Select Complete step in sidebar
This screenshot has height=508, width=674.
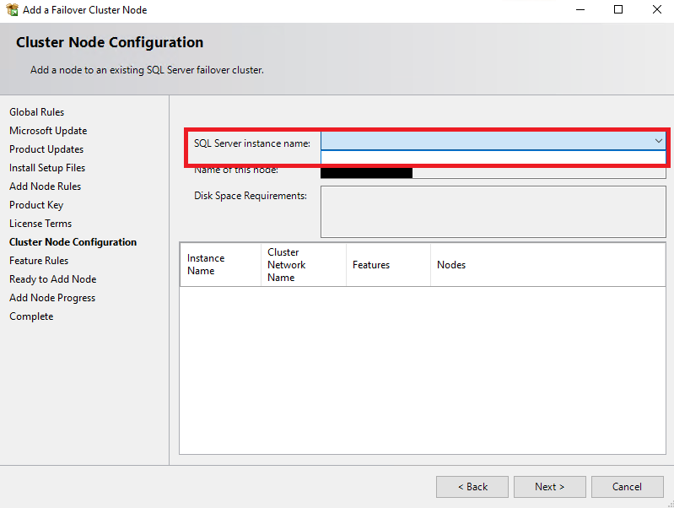tap(31, 316)
